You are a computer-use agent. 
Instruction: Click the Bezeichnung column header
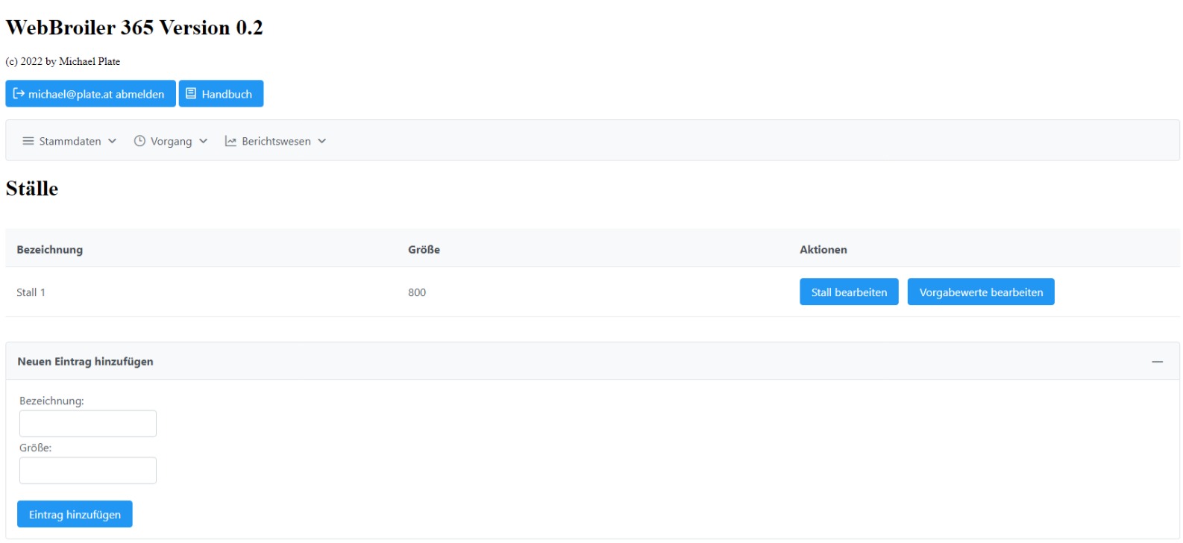tap(50, 250)
